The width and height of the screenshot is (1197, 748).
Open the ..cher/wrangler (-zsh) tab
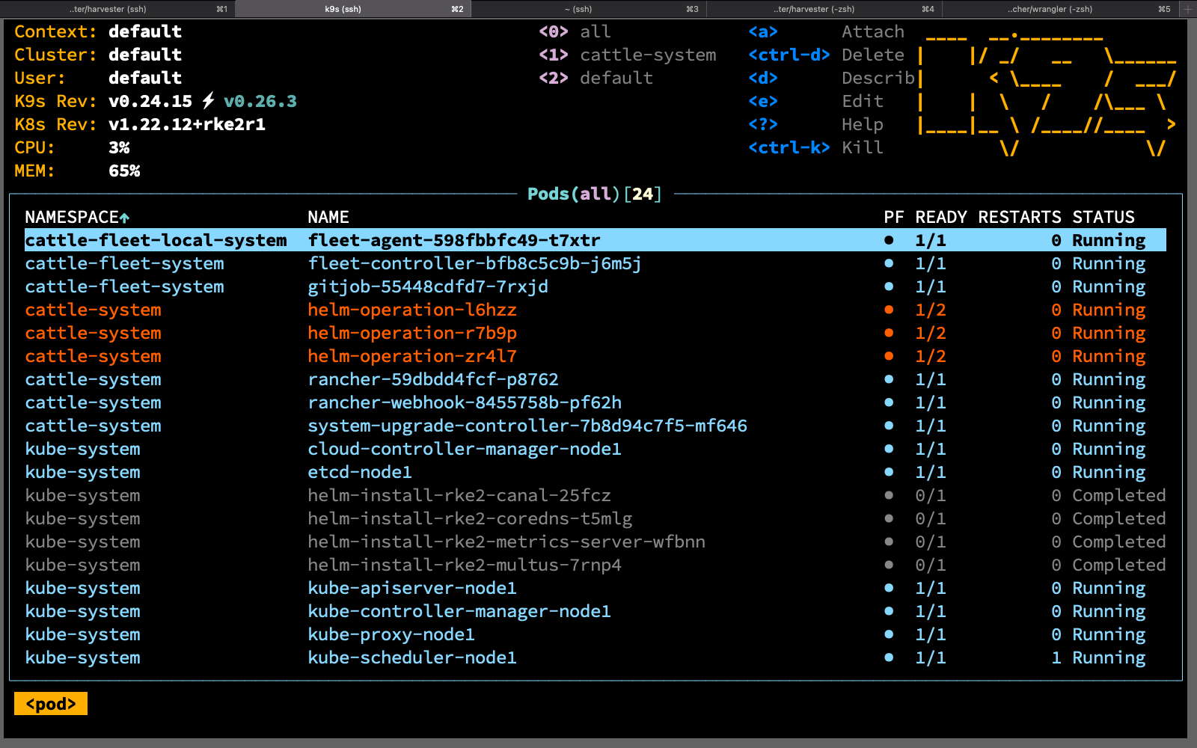click(x=1060, y=9)
